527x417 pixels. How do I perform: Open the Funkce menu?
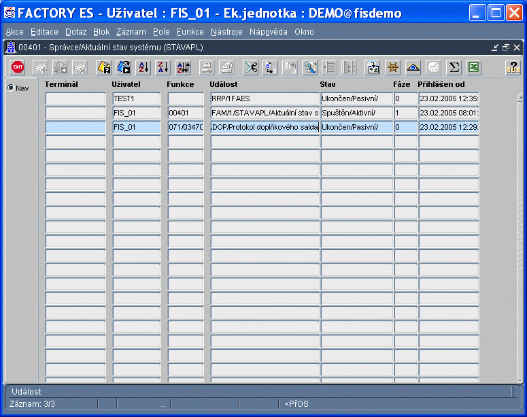click(x=190, y=32)
